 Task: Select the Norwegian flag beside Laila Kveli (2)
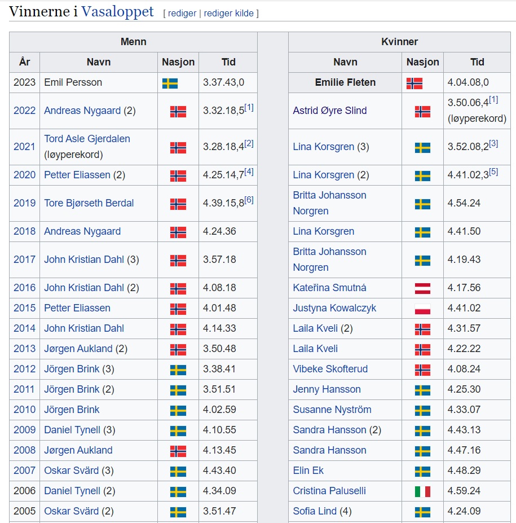pyautogui.click(x=422, y=329)
